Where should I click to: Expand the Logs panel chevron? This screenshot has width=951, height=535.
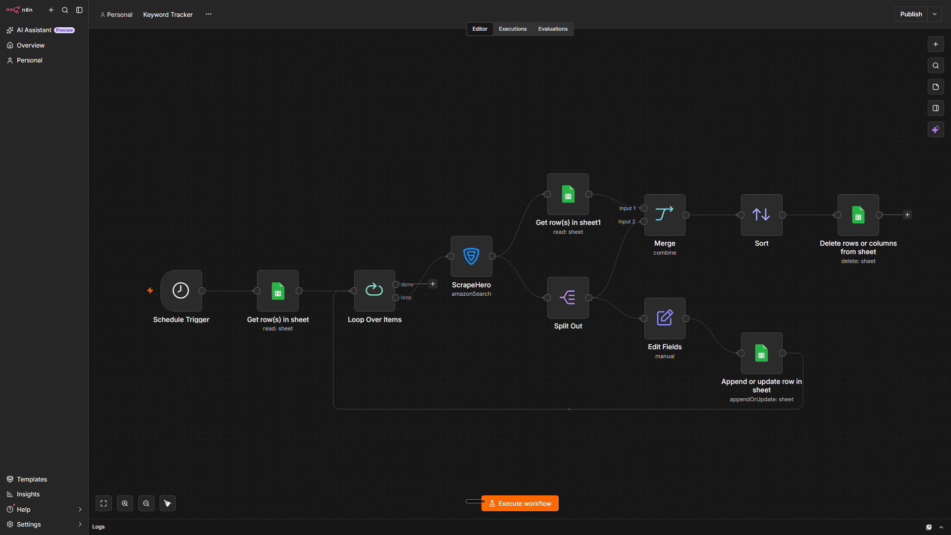tap(941, 527)
